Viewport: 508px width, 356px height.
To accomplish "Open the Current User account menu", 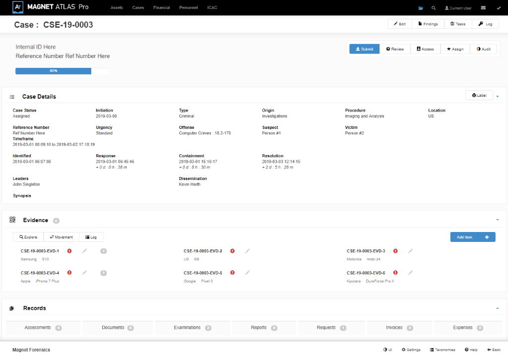I will 458,8.
